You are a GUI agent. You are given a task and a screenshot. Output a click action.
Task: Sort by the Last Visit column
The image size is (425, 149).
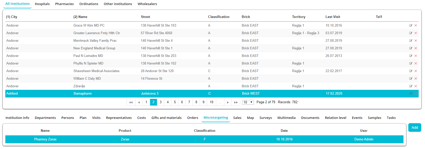point(333,17)
